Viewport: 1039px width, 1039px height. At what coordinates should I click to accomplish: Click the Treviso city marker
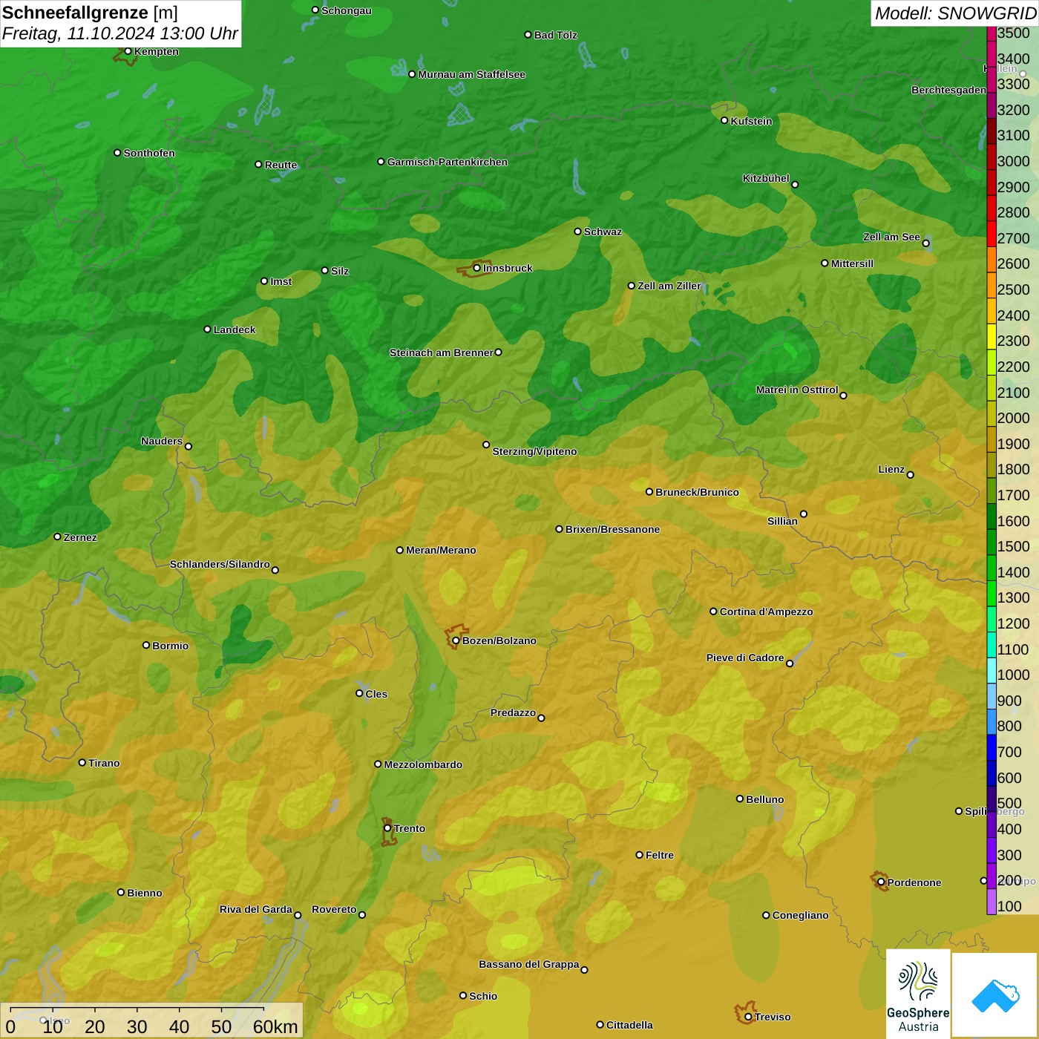point(748,1017)
